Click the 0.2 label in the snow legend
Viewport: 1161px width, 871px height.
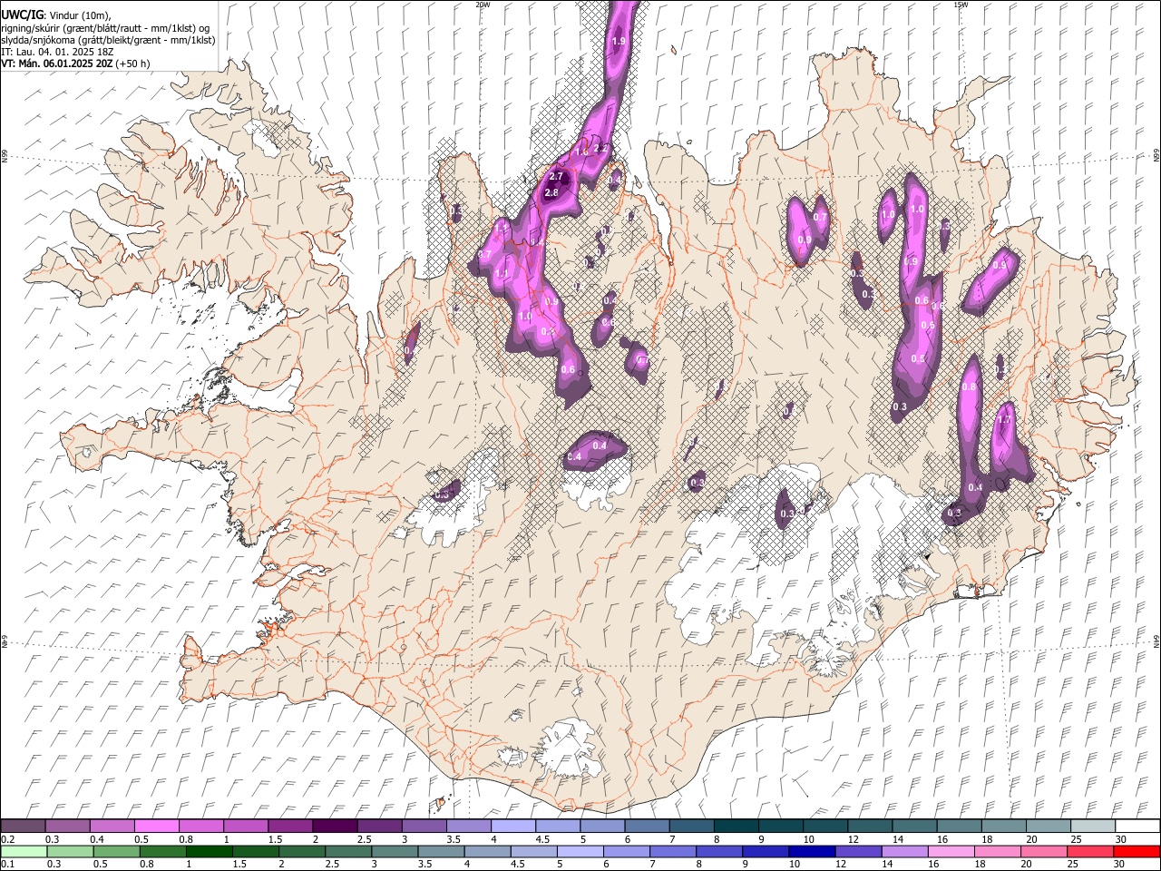pos(8,839)
